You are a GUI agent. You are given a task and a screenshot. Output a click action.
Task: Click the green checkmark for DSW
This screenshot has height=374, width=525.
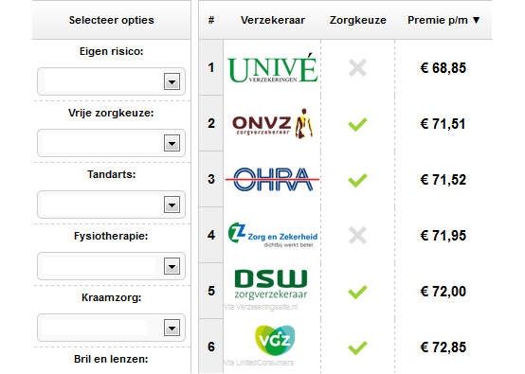click(x=357, y=292)
